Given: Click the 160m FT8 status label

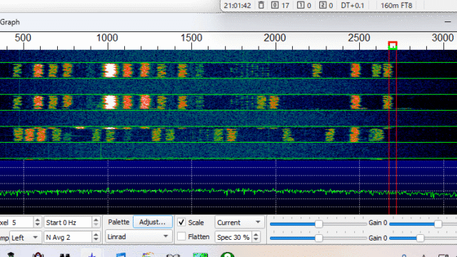Looking at the screenshot, I should pyautogui.click(x=396, y=5).
